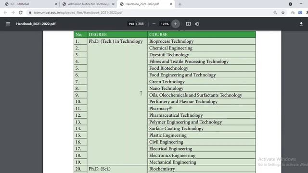308x173 pixels.
Task: Switch to the ICT - MUMBAI tab
Action: (x=29, y=4)
